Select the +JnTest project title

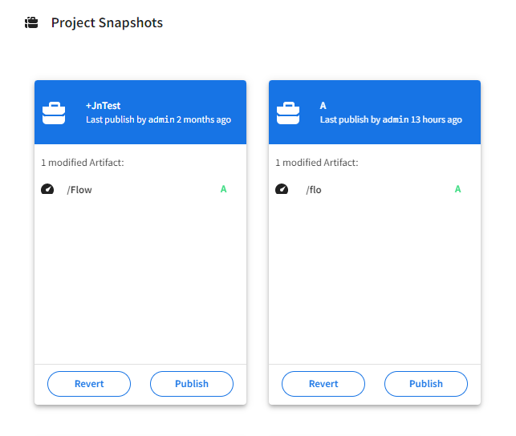103,105
